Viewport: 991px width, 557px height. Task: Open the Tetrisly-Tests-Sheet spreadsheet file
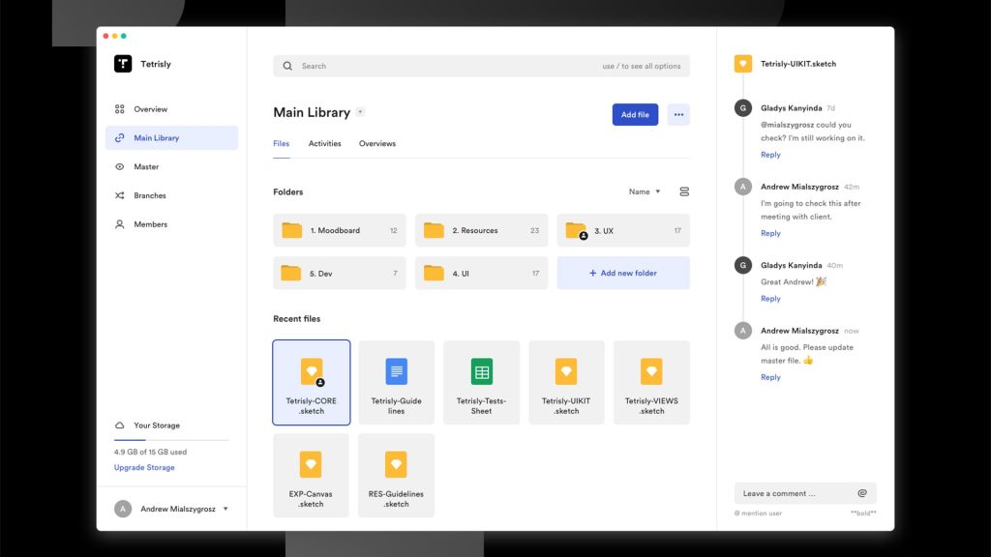tap(481, 382)
